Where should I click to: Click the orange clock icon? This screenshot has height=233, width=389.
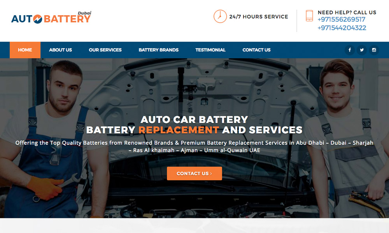coord(220,16)
